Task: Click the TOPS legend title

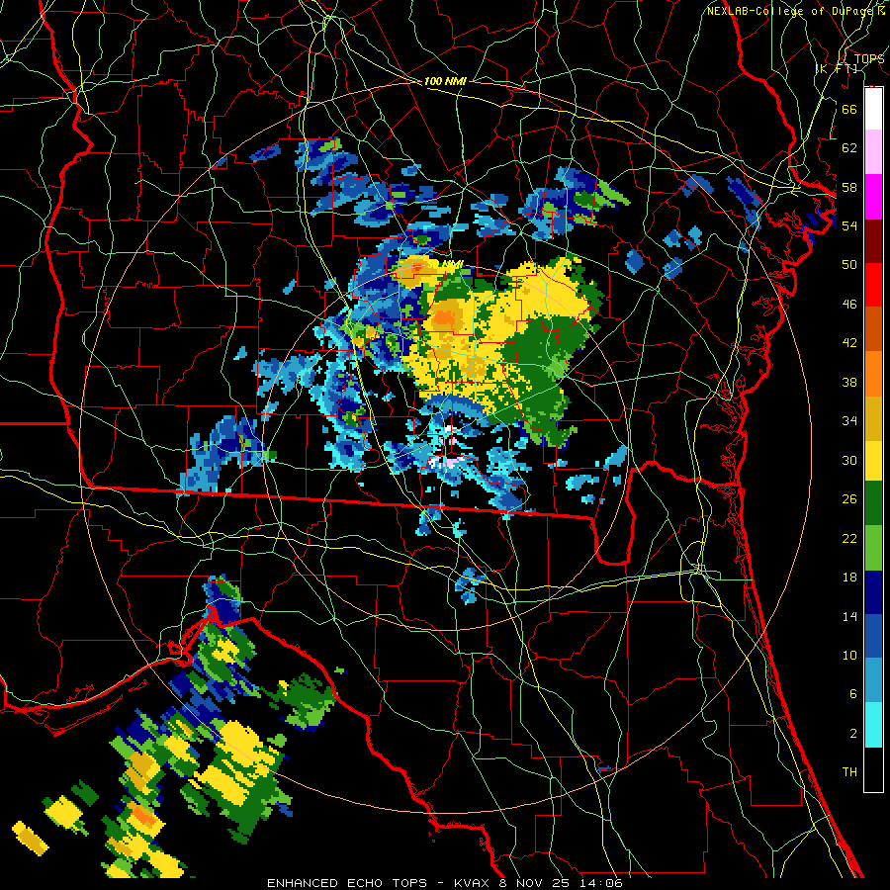Action: [x=869, y=59]
